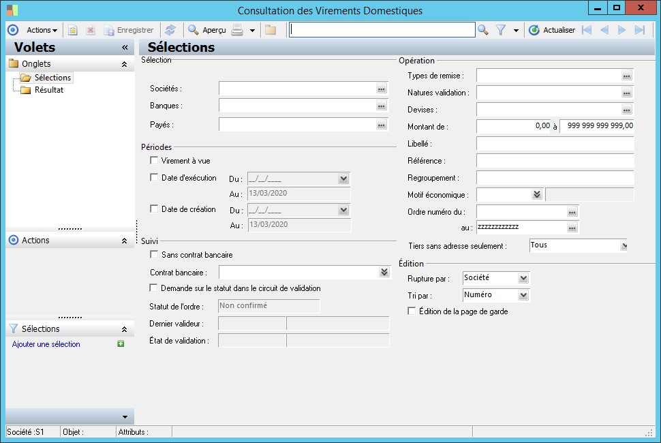The height and width of the screenshot is (443, 661).
Task: Collapse the Onglets section header
Action: click(124, 64)
